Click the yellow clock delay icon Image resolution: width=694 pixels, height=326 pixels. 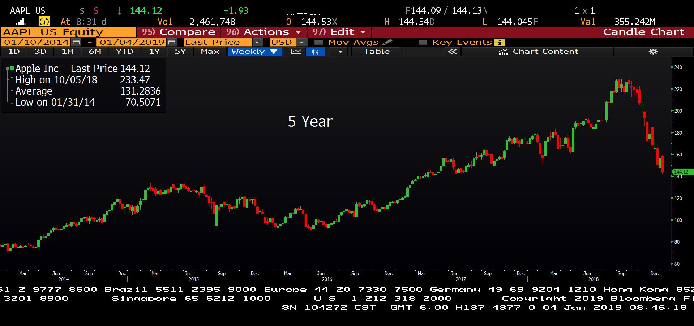tap(44, 22)
